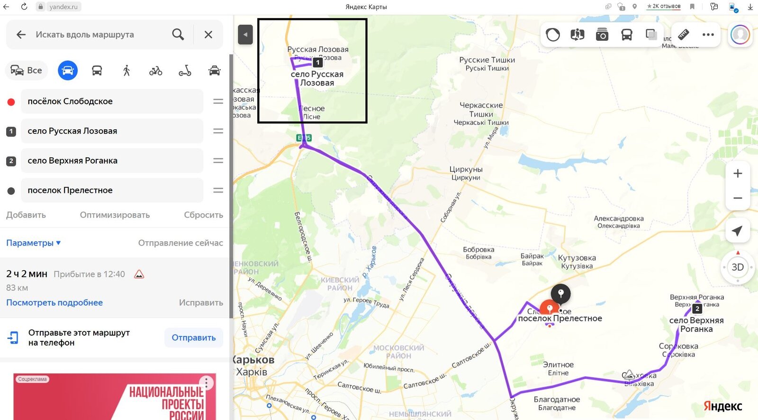
Task: Open 'Посмотреть подробнее' route details
Action: pos(54,303)
